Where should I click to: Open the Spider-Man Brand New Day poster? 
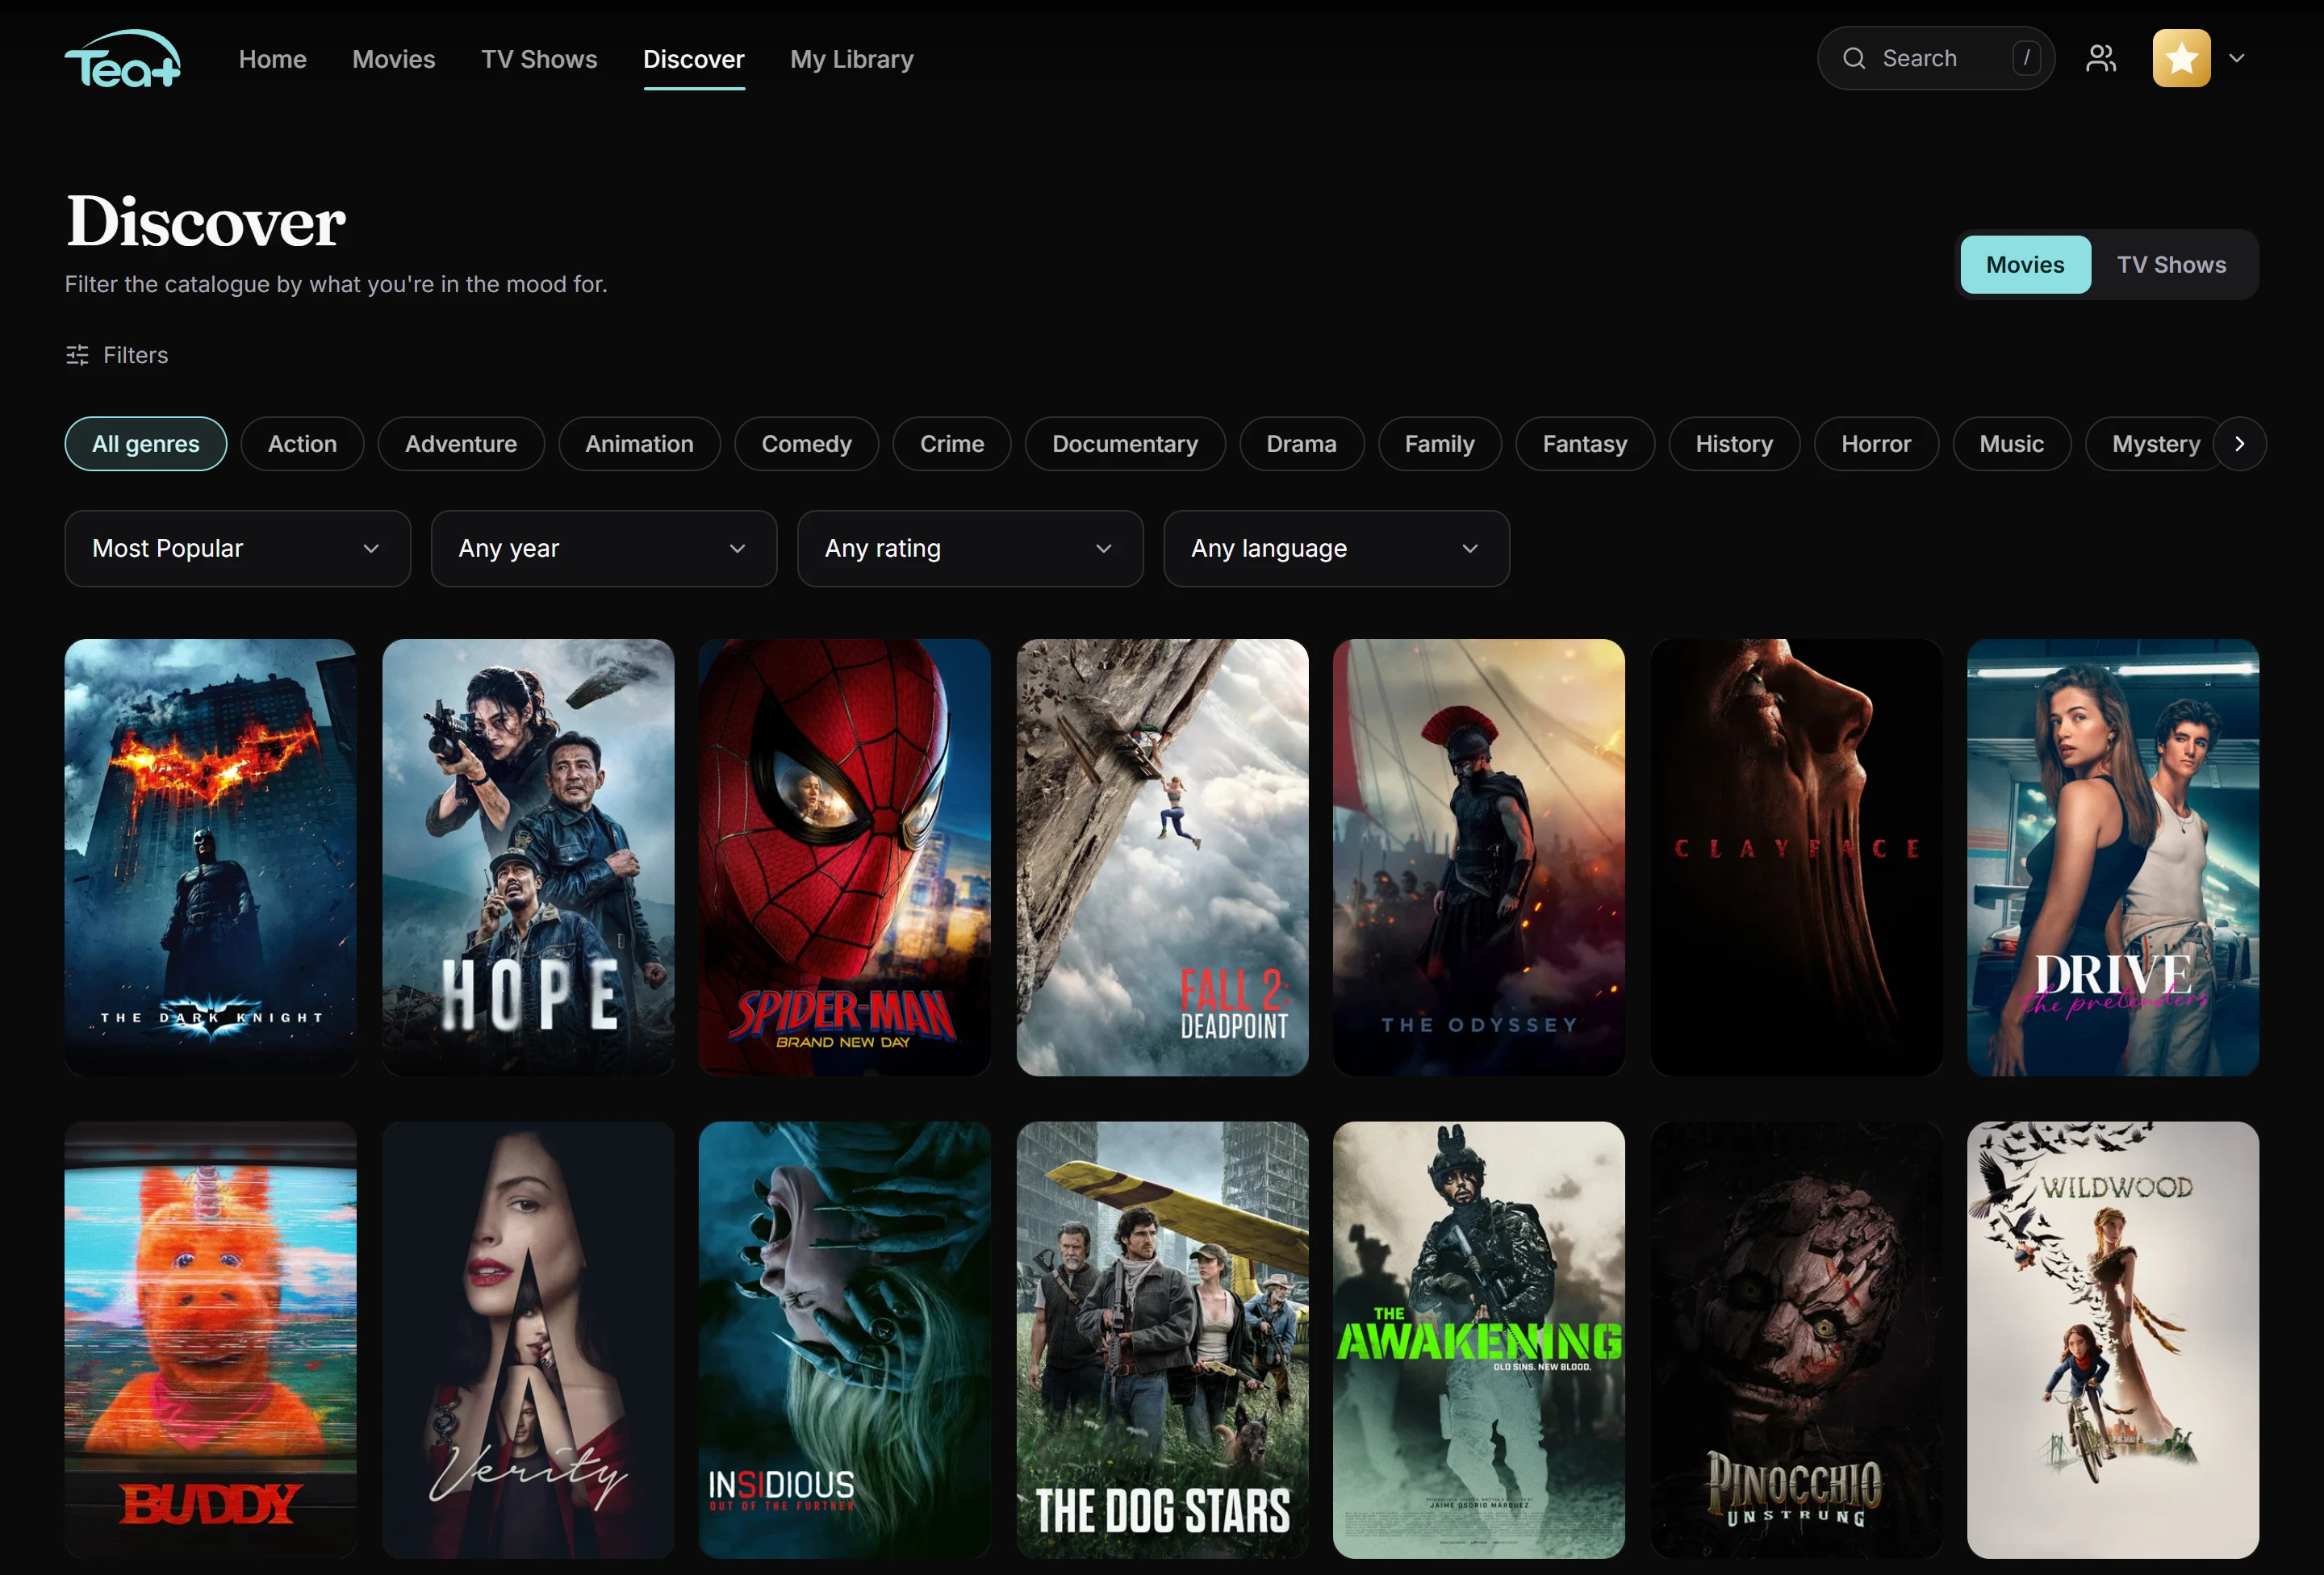[x=844, y=857]
